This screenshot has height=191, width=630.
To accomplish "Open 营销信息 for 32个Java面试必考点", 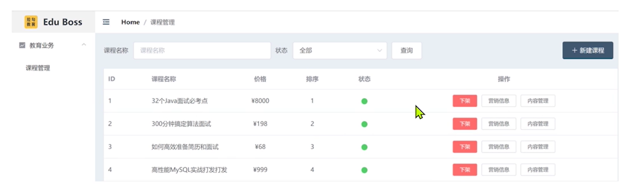I will [x=499, y=101].
